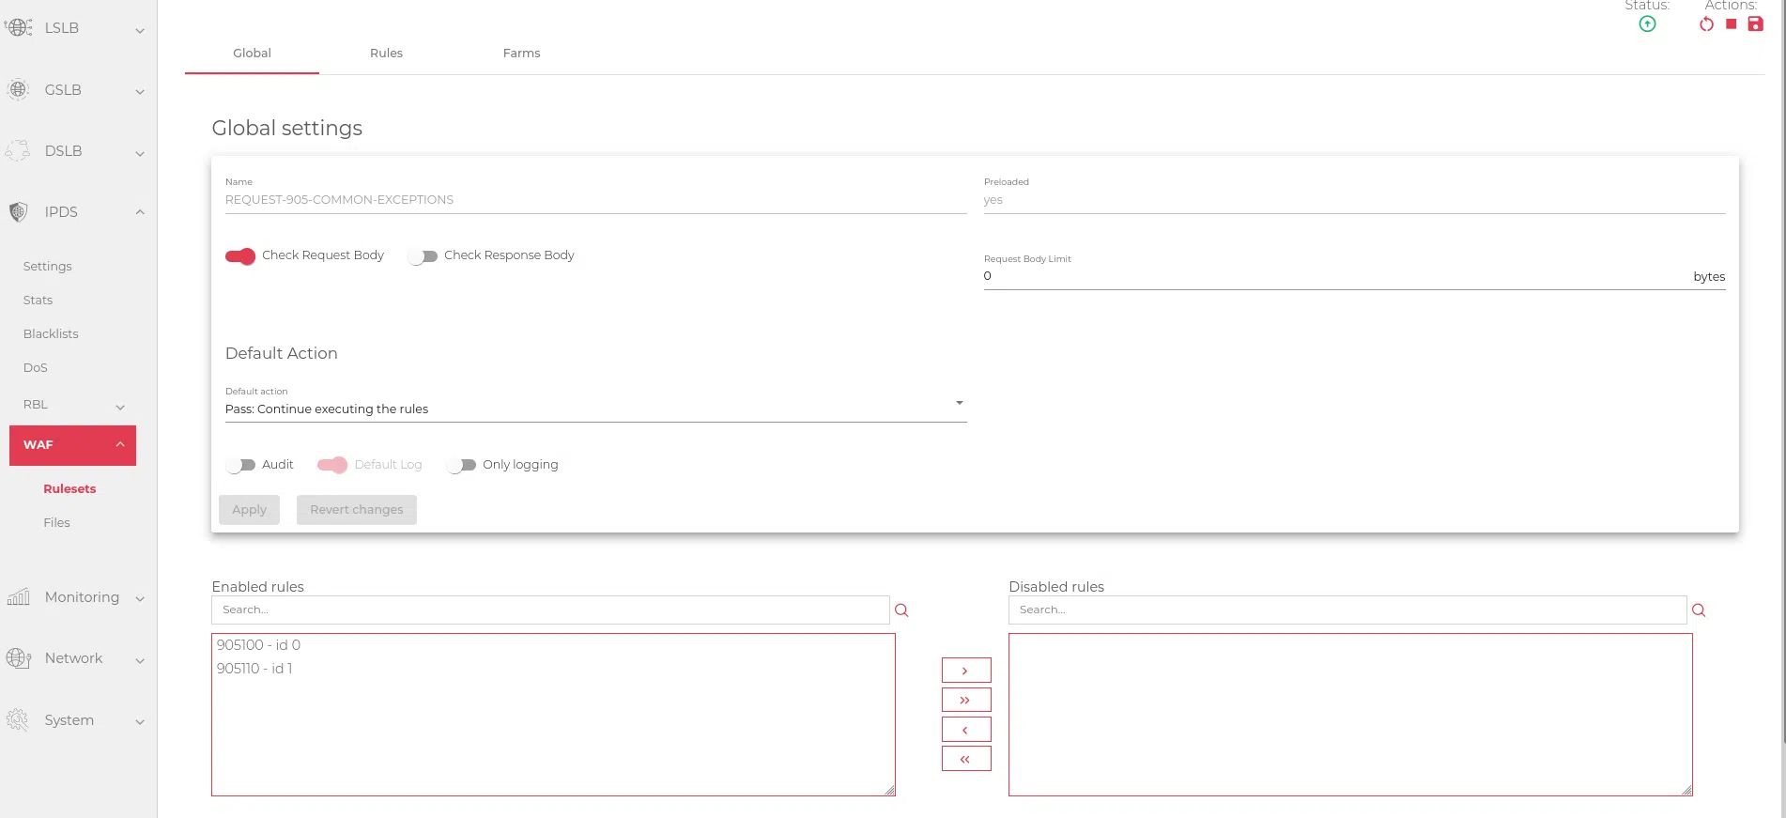Switch to the Farms tab
Screen dimensions: 1786x818
(x=521, y=54)
